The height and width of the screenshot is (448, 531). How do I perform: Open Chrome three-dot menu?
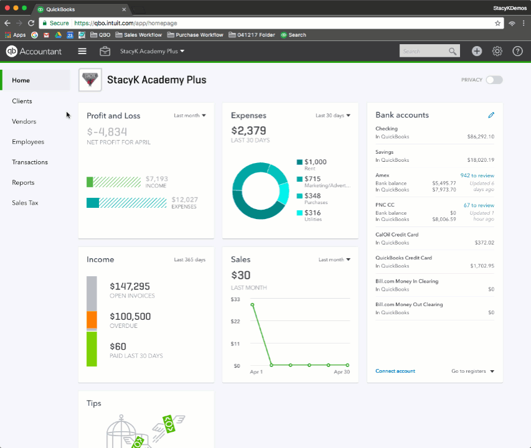[x=524, y=23]
